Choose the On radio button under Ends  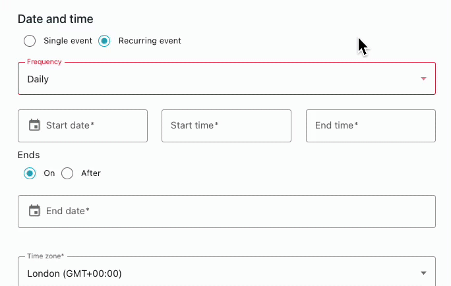coord(30,173)
